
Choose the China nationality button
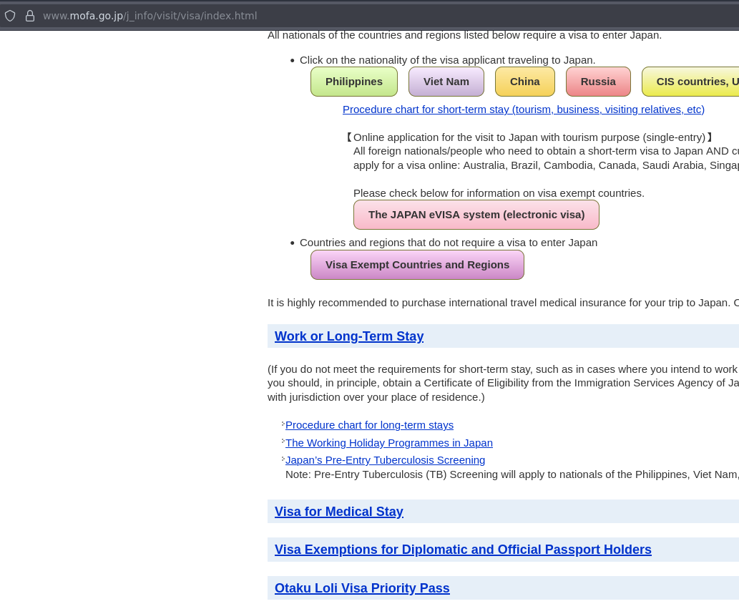coord(525,82)
